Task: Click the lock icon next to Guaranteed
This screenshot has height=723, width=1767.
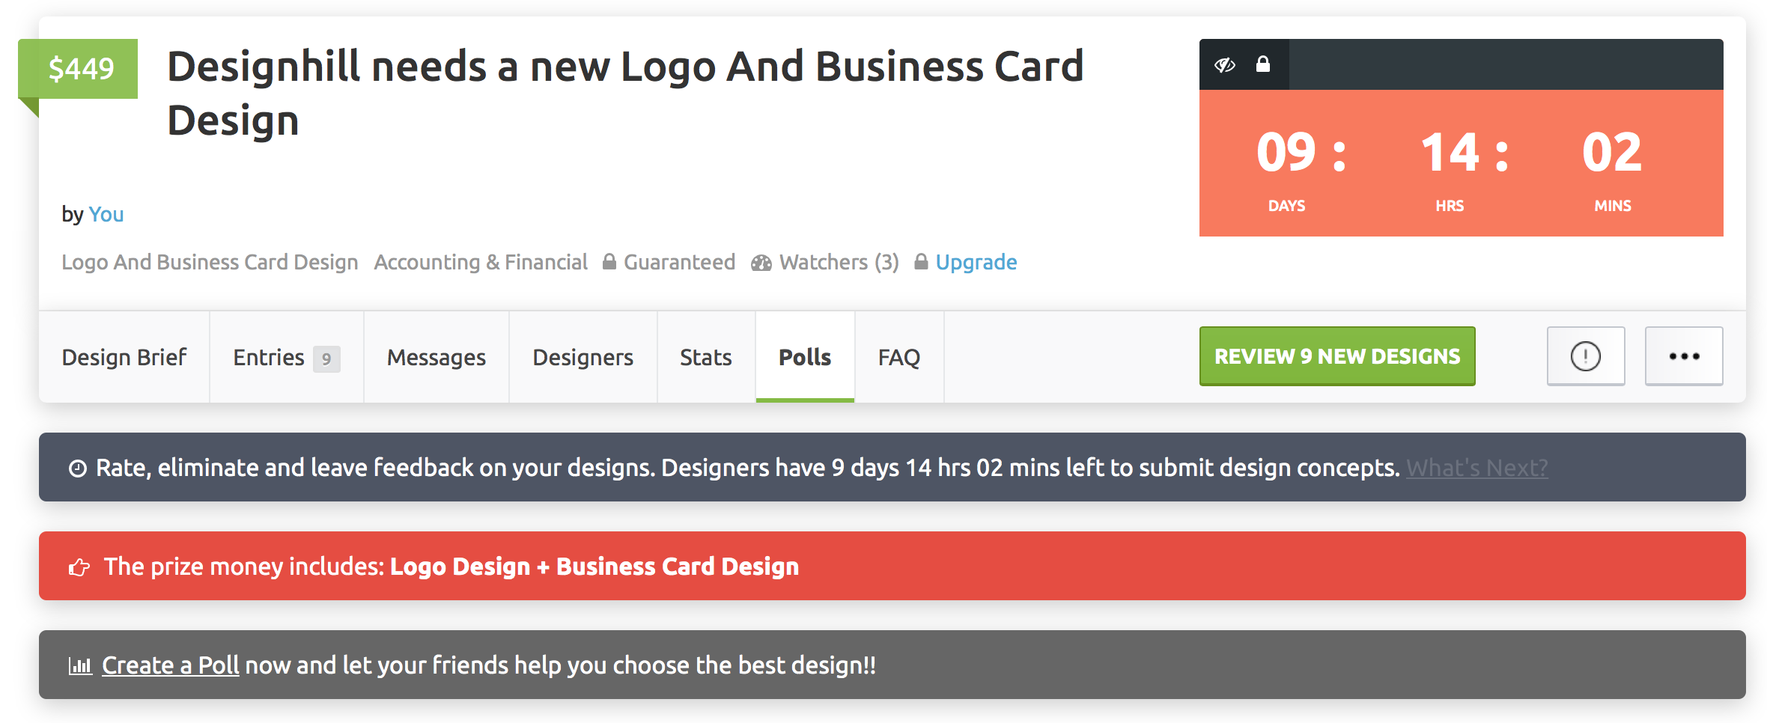Action: pos(609,262)
